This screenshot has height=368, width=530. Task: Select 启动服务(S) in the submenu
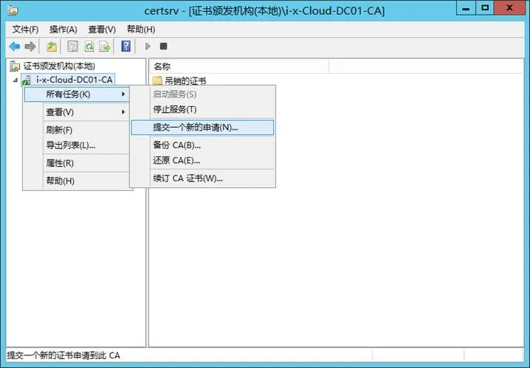click(x=202, y=94)
